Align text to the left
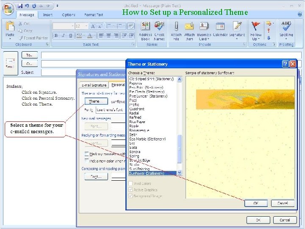Screen dimensions: 305x229 [101, 36]
